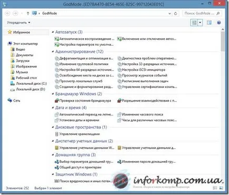This screenshot has height=195, width=229.
Task: Open Управление сертификатами компьютера
Action: tap(147, 87)
